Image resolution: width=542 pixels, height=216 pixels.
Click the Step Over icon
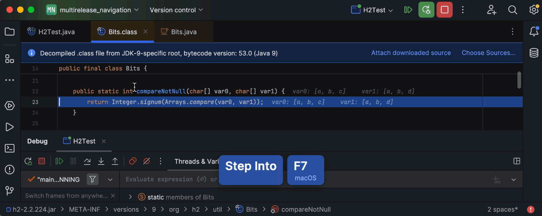click(87, 161)
